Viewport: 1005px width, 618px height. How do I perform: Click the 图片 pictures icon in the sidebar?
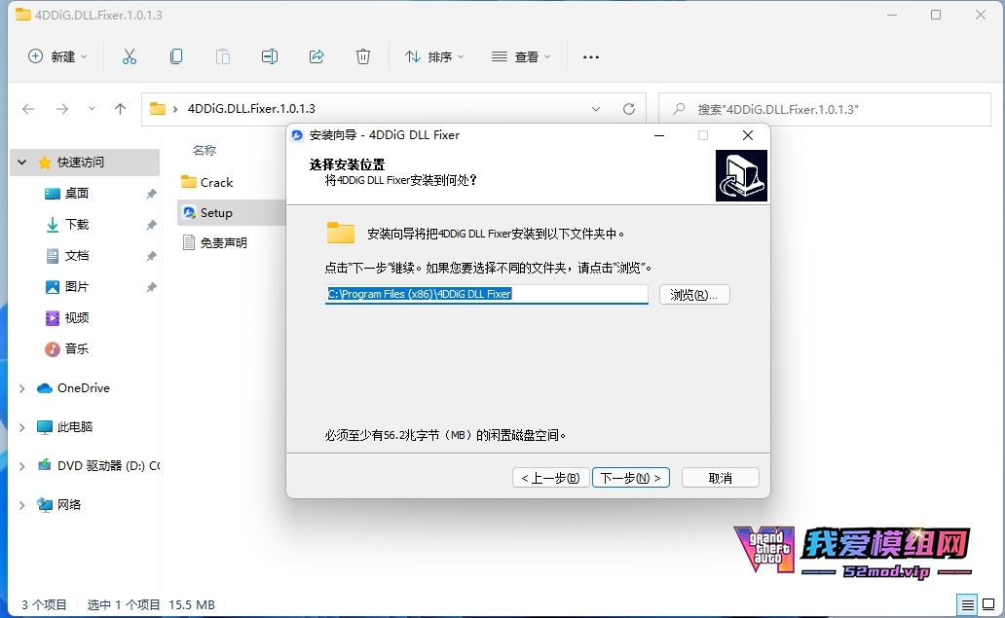coord(52,286)
